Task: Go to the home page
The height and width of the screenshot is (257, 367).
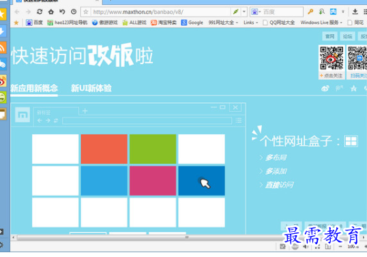Action: click(50, 12)
